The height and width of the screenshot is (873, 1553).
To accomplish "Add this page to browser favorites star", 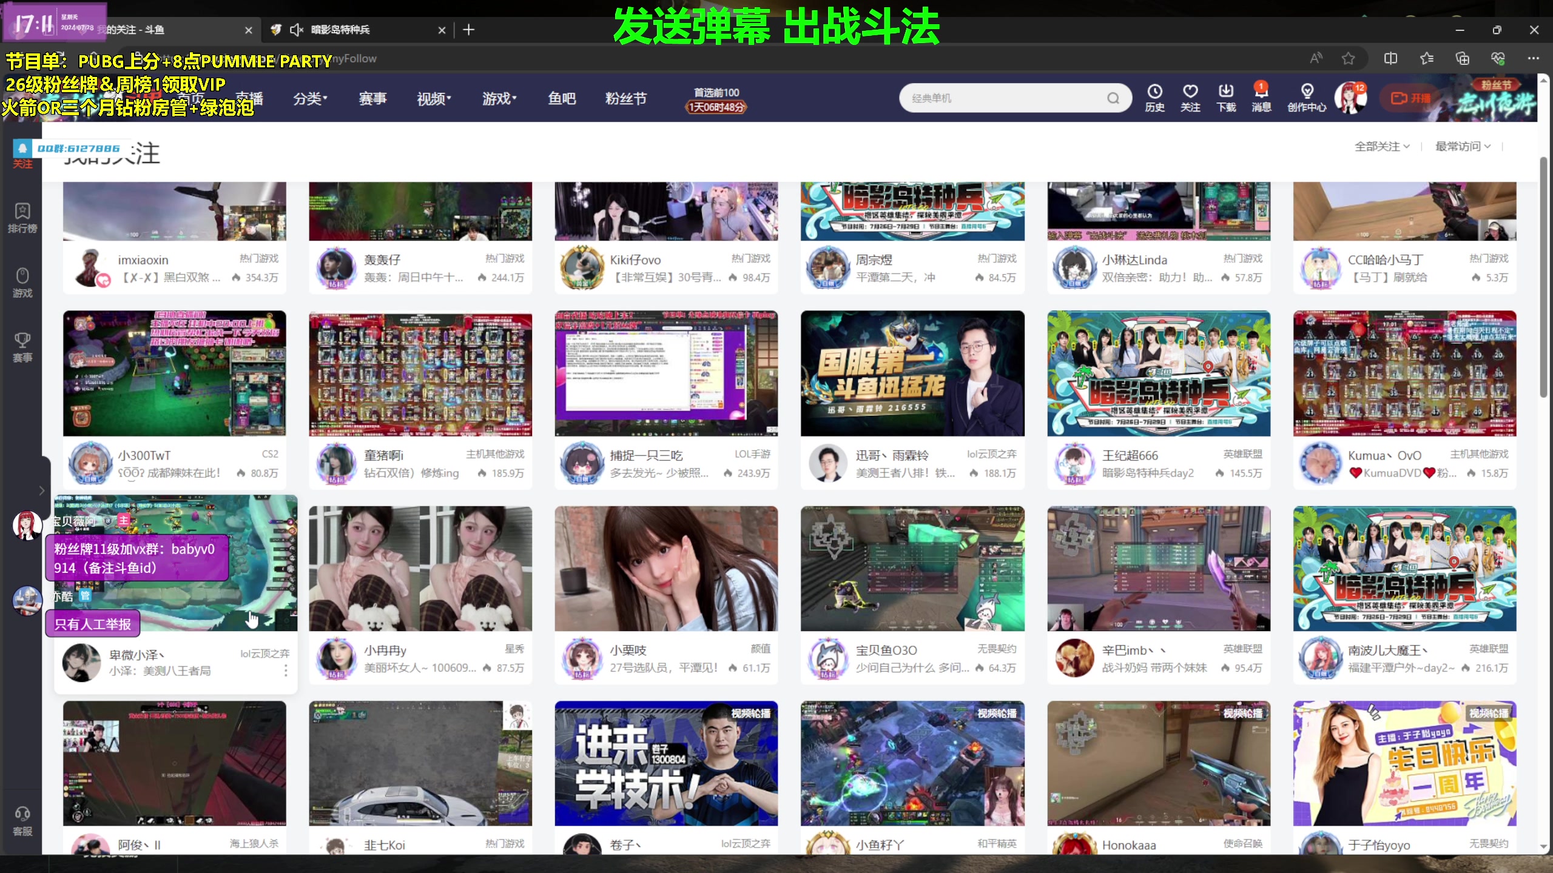I will coord(1348,58).
